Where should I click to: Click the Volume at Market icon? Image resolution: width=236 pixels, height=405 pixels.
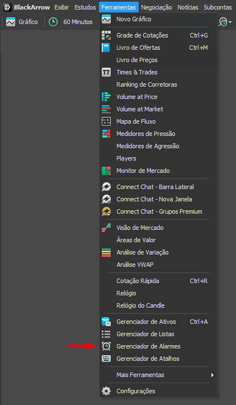coord(106,109)
